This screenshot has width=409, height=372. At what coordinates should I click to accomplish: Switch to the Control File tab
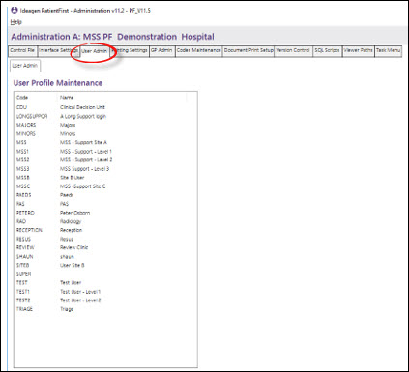[22, 50]
